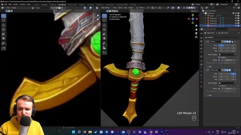Click the Mirror.001 modifier name field
This screenshot has width=241, height=135.
pyautogui.click(x=215, y=70)
